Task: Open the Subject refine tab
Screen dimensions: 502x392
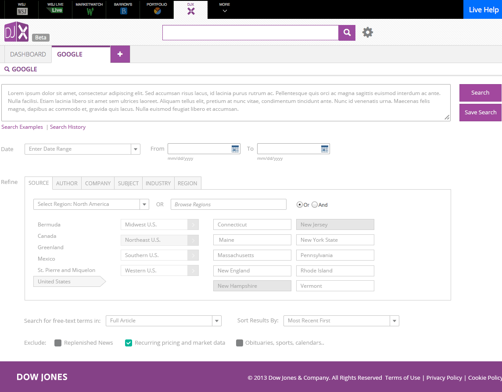Action: pos(129,183)
